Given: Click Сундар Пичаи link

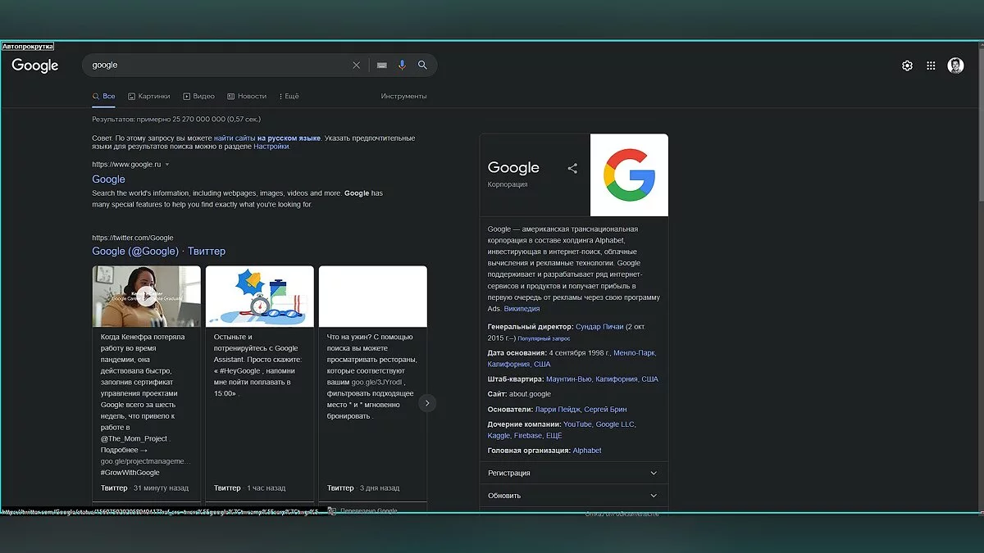Looking at the screenshot, I should coord(599,327).
